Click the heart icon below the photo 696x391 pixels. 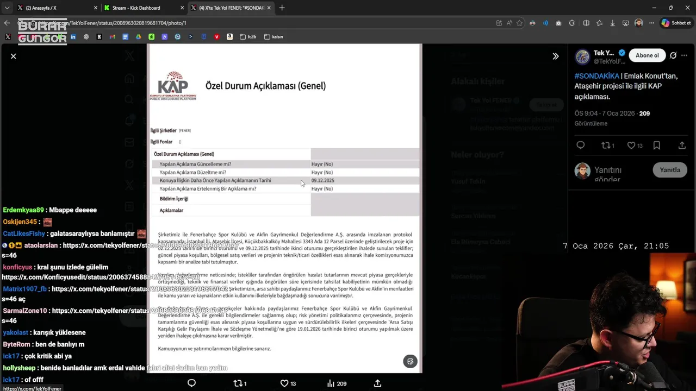click(x=284, y=383)
